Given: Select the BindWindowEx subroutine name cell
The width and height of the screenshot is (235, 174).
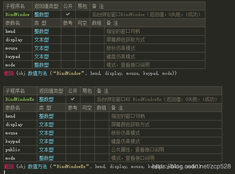Looking at the screenshot, I should pyautogui.click(x=20, y=99).
